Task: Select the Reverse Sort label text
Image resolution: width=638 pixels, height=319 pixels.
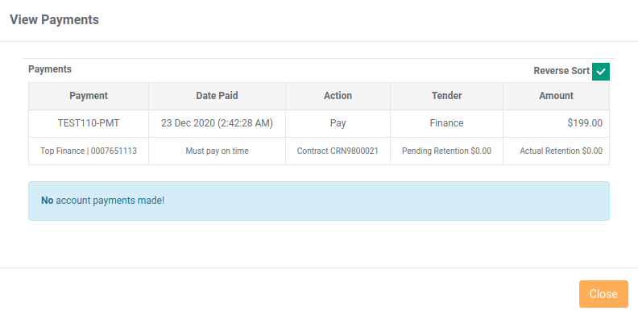Action: pyautogui.click(x=561, y=71)
